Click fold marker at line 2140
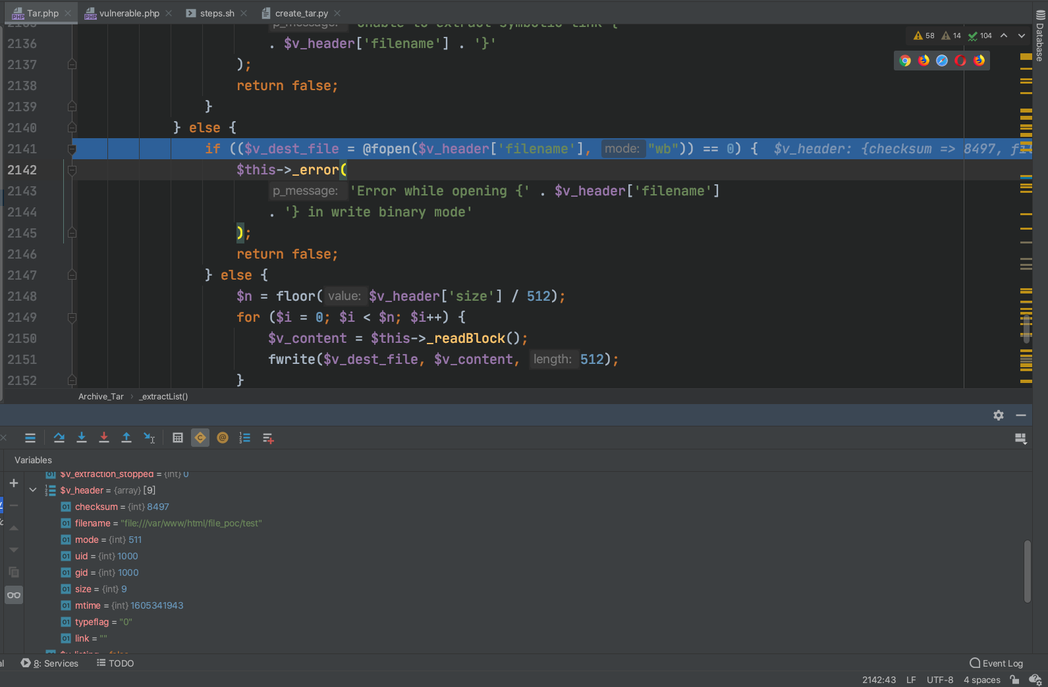Viewport: 1048px width, 687px height. point(72,128)
